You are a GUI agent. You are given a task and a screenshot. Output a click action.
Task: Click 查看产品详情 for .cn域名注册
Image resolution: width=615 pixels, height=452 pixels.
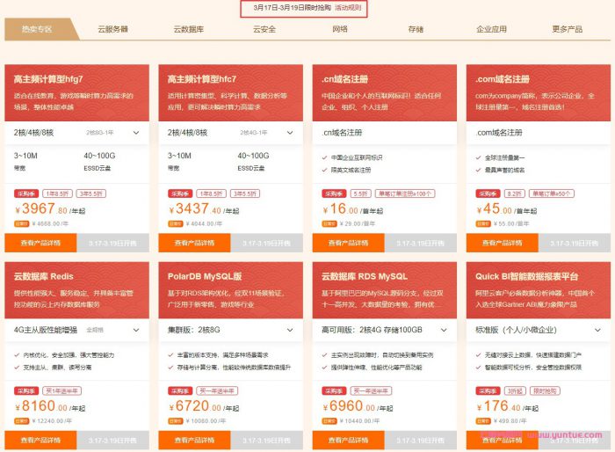click(x=349, y=243)
